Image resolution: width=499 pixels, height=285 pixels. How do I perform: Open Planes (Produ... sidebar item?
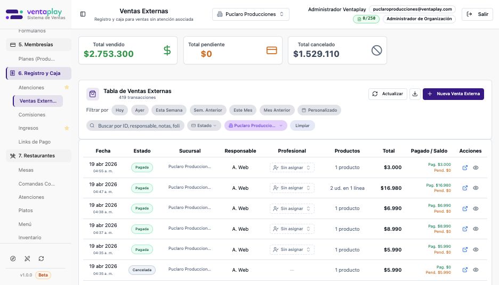(37, 59)
